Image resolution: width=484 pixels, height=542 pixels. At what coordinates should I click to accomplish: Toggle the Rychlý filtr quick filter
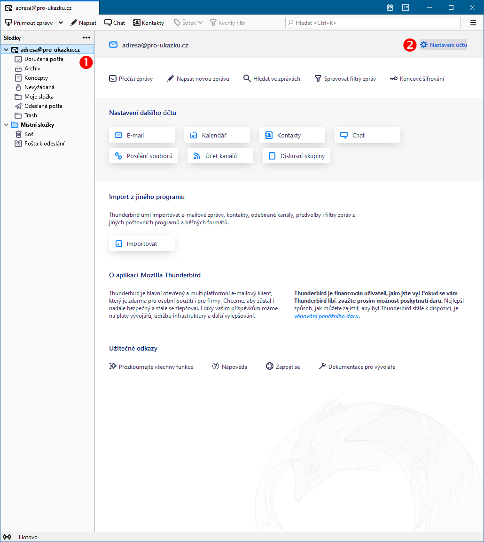228,23
